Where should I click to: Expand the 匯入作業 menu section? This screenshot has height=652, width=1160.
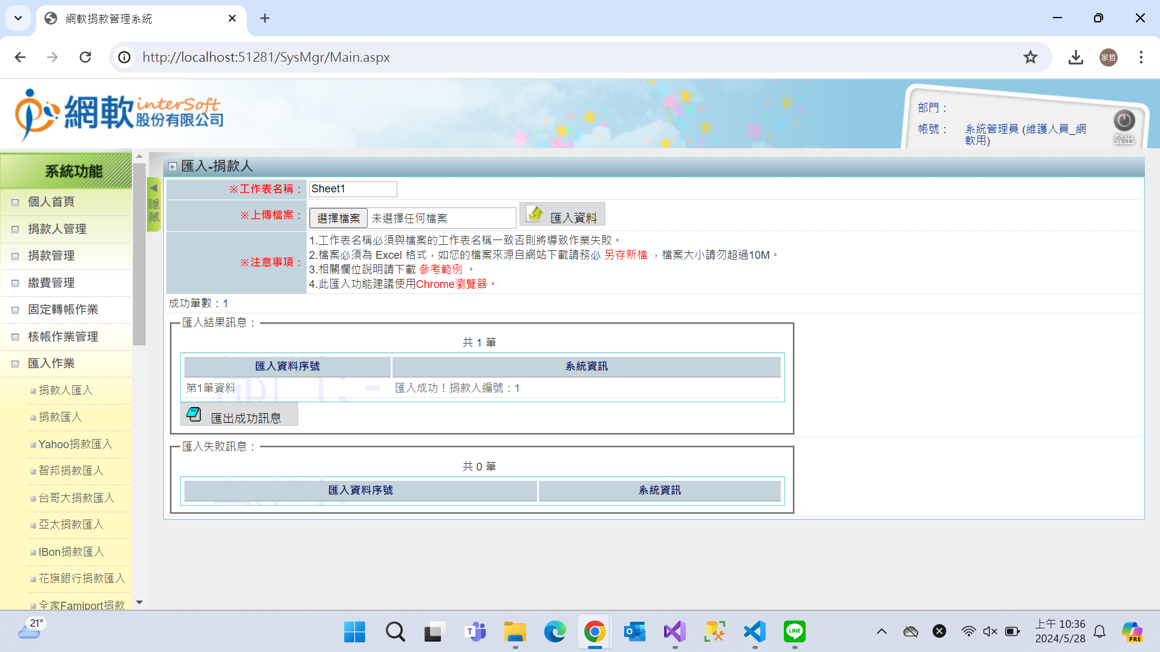point(51,363)
